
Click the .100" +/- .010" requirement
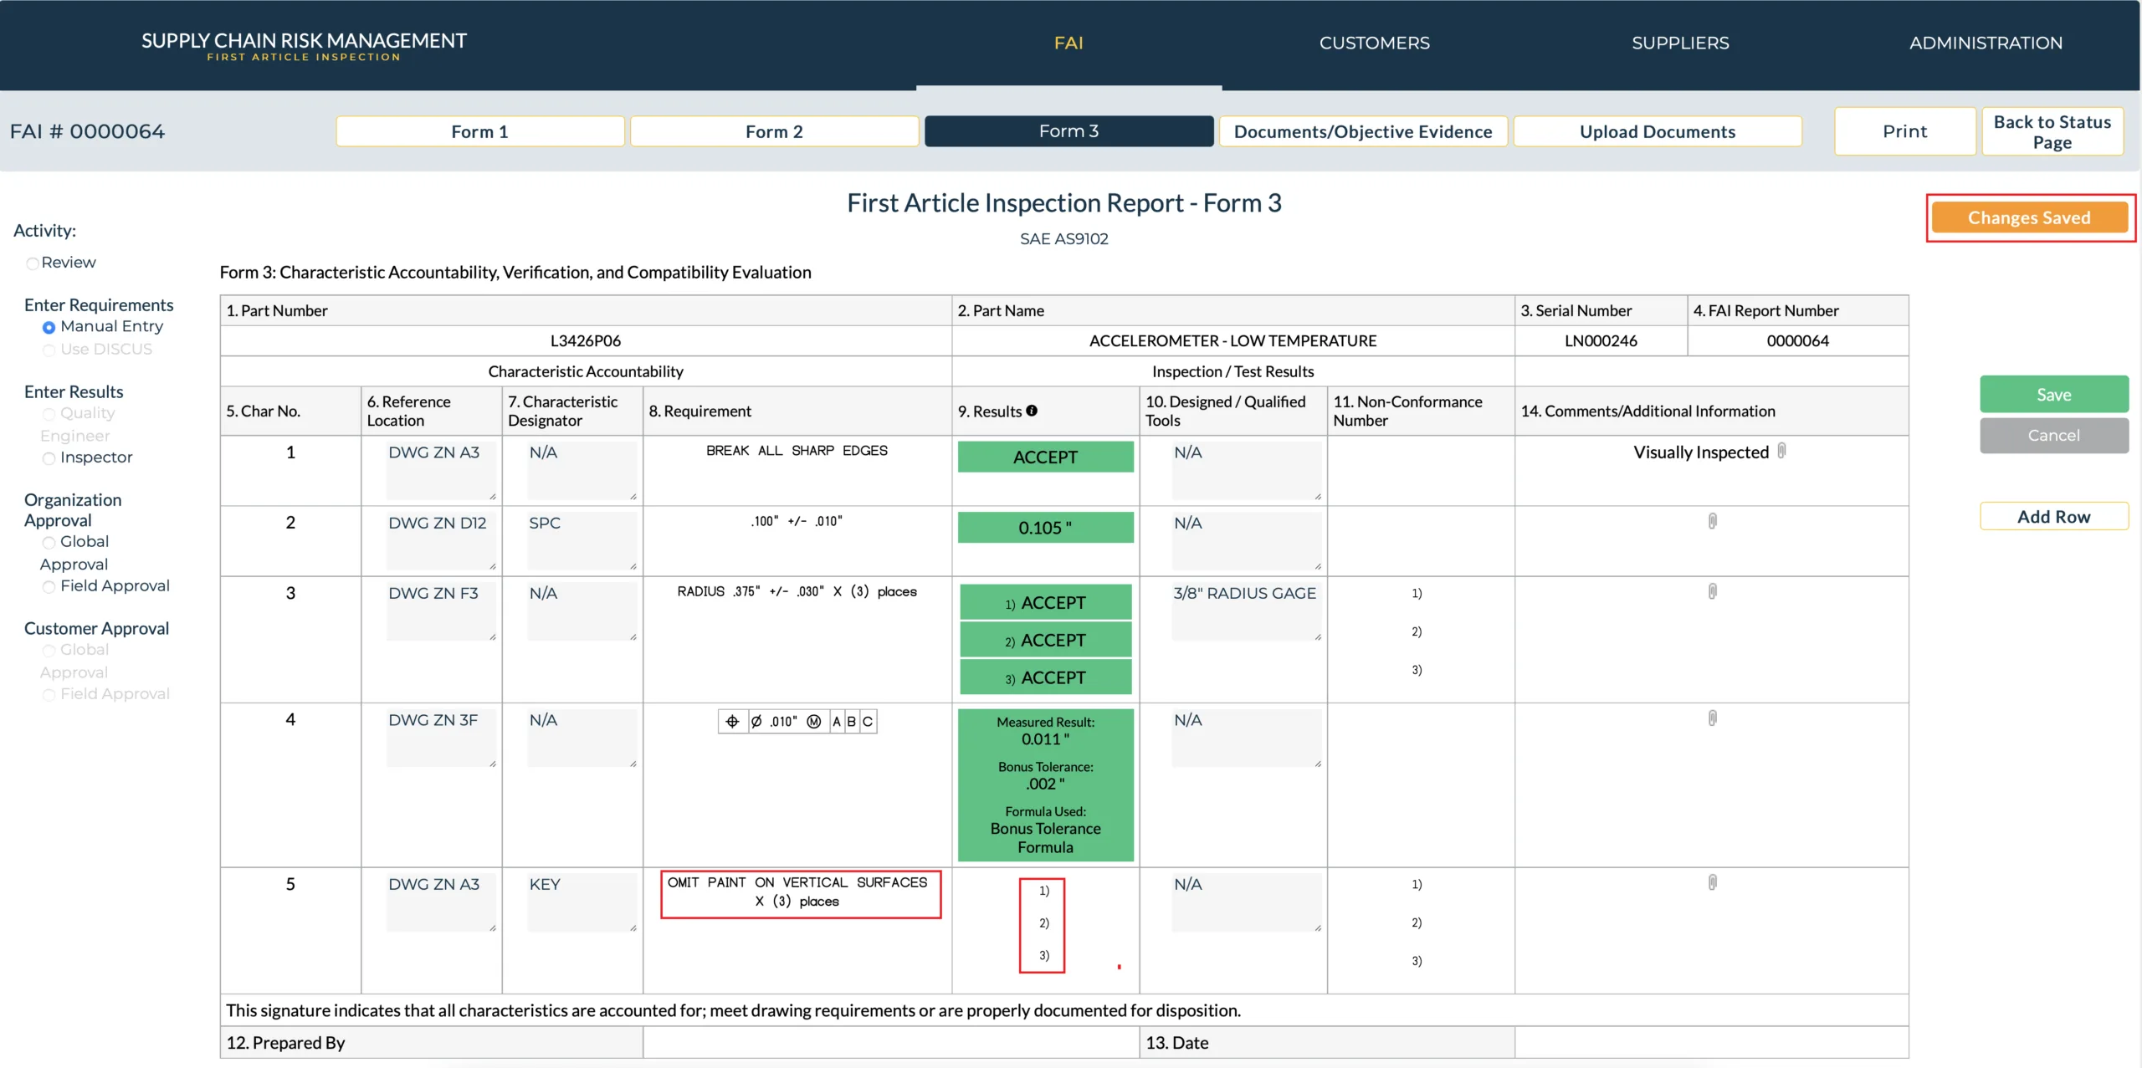pos(797,521)
